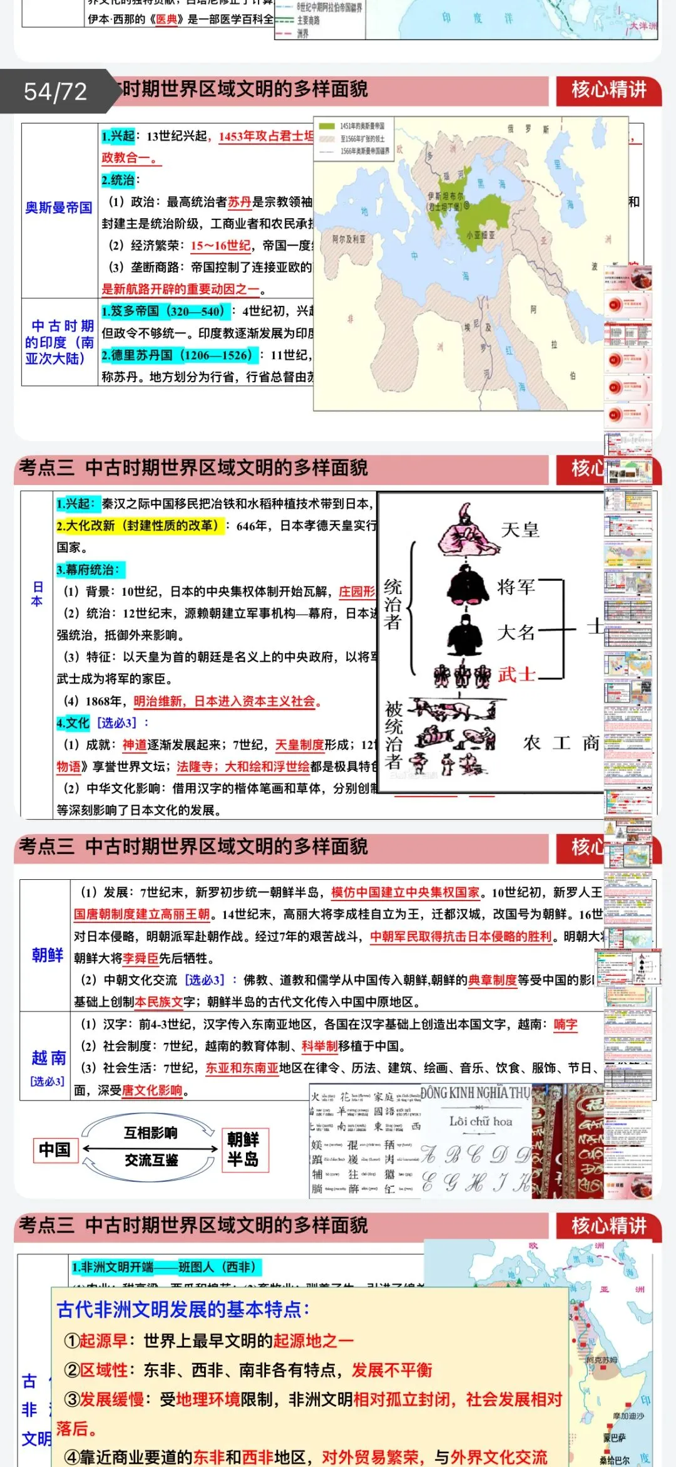Click the 核心精讲 badge on the Africa slide
The image size is (676, 1467).
(608, 1225)
